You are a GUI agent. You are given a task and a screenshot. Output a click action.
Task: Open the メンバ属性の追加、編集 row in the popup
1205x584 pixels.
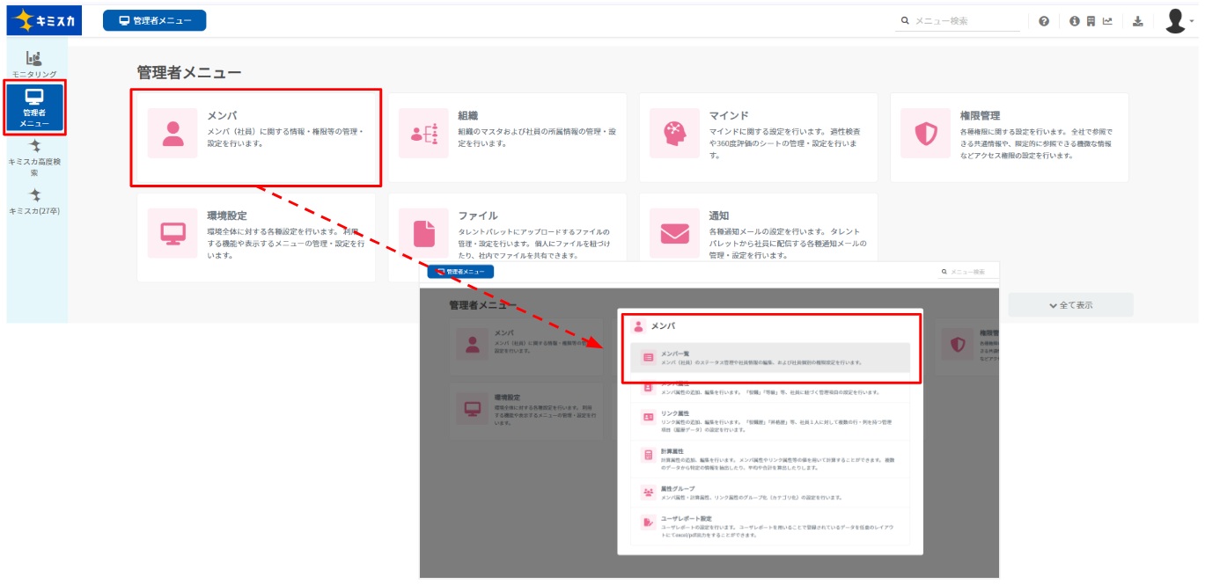point(771,387)
